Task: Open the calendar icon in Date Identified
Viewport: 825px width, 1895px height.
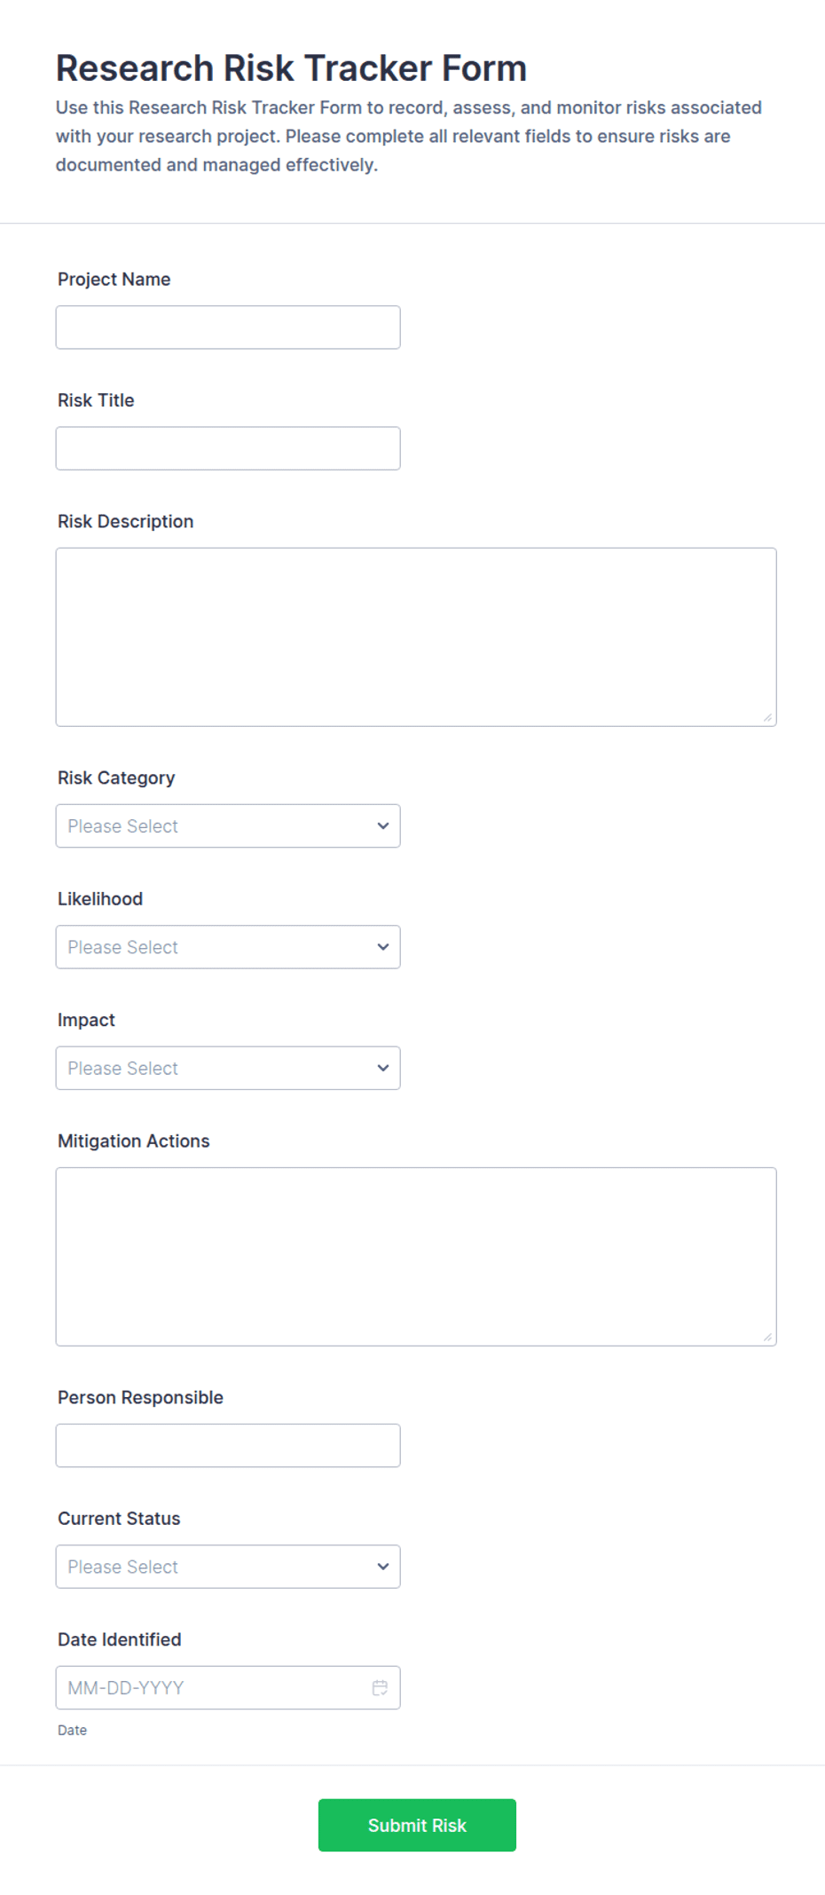Action: [380, 1687]
